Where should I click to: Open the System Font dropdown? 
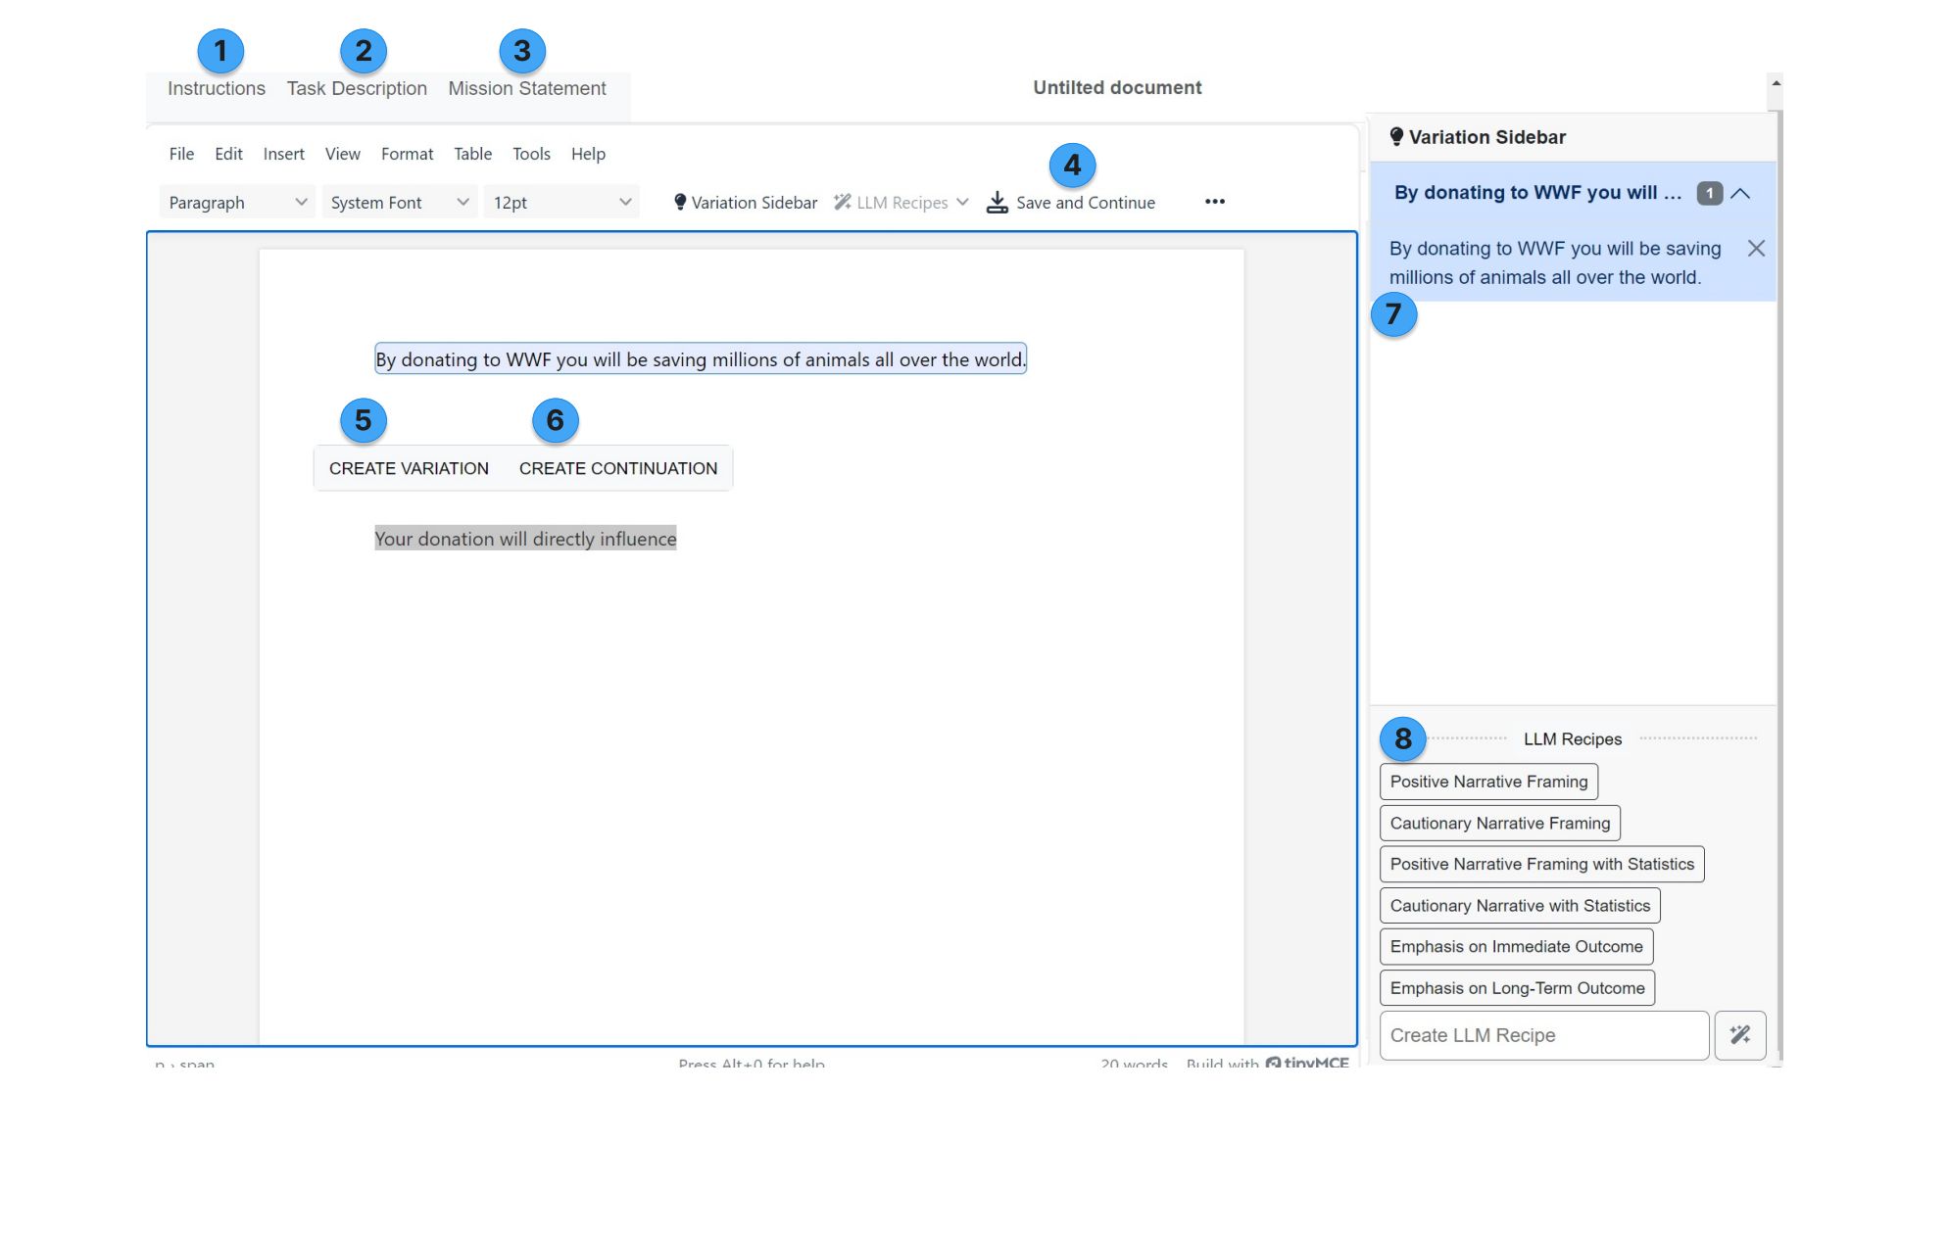click(399, 203)
